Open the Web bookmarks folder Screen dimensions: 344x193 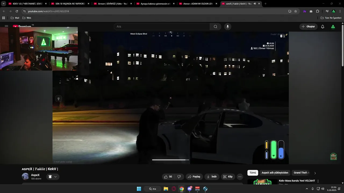(27, 18)
